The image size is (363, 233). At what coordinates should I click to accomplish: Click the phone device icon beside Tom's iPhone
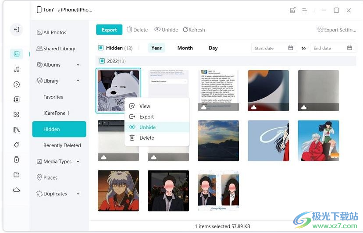point(39,10)
